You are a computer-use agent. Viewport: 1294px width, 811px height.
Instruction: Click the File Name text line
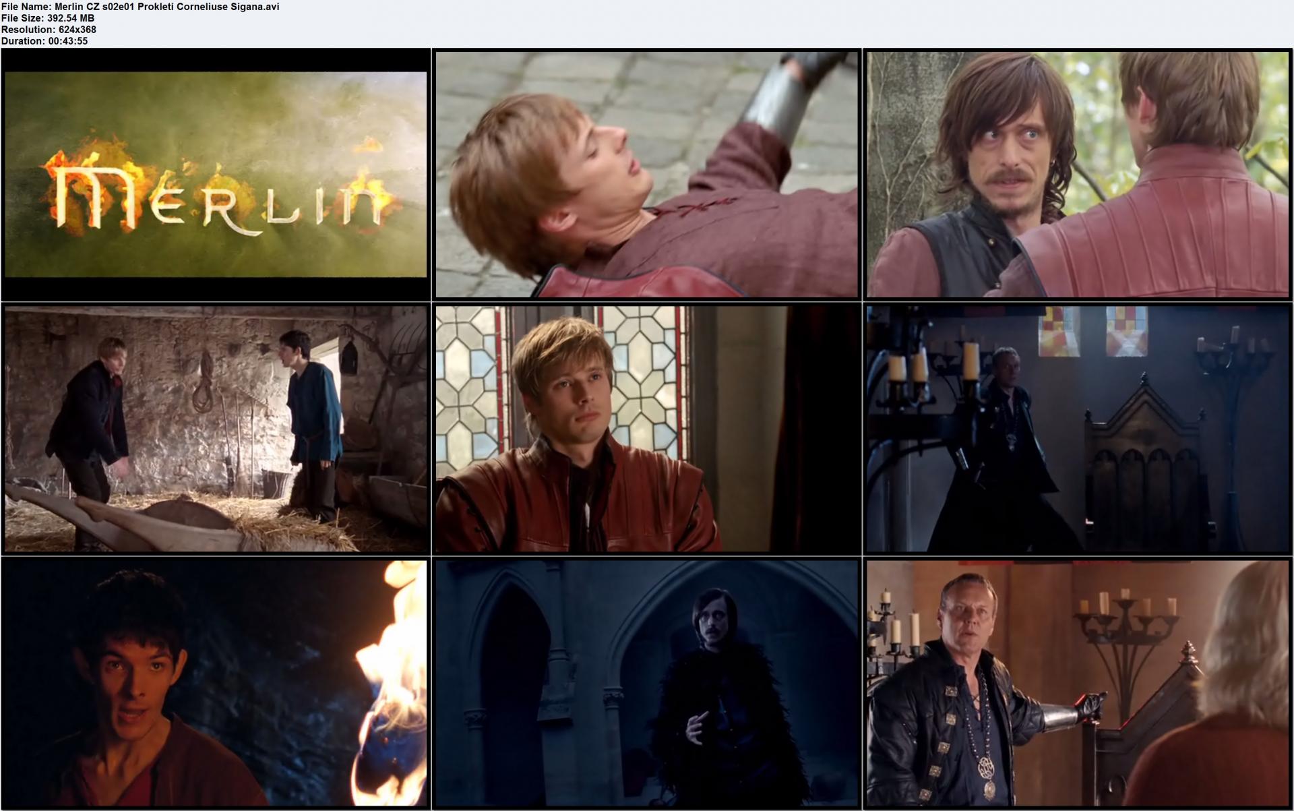140,7
